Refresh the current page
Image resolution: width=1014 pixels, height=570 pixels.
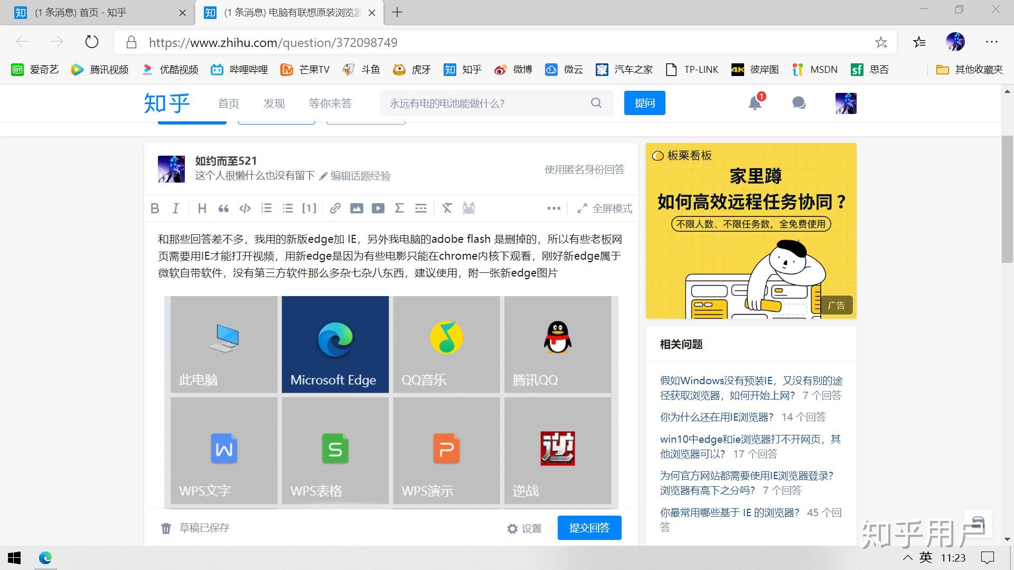point(92,42)
